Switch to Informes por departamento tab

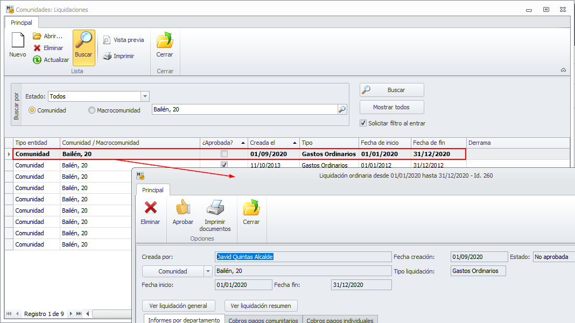(x=184, y=320)
